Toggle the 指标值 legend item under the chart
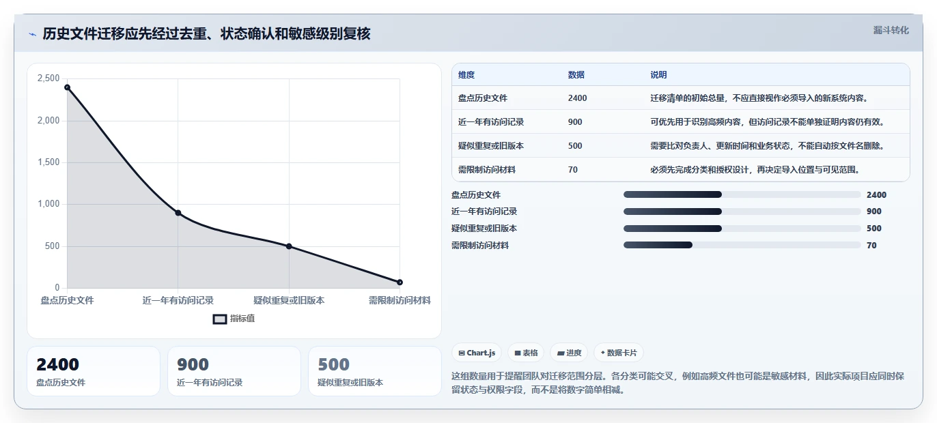Screen dimensions: 937x423 (x=234, y=319)
